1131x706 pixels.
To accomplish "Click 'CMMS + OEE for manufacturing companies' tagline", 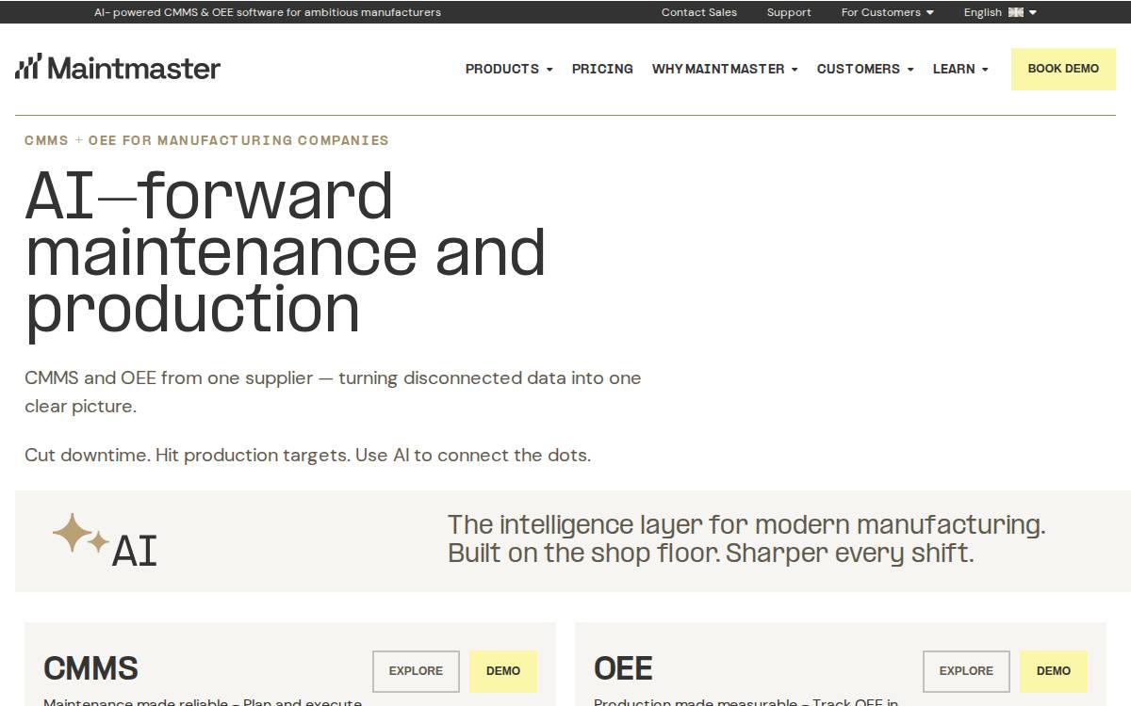I will (206, 140).
